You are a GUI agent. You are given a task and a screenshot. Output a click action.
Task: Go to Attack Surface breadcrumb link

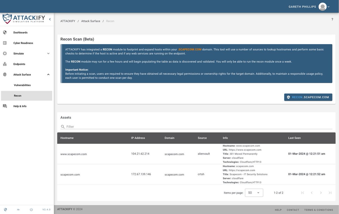tap(91, 21)
